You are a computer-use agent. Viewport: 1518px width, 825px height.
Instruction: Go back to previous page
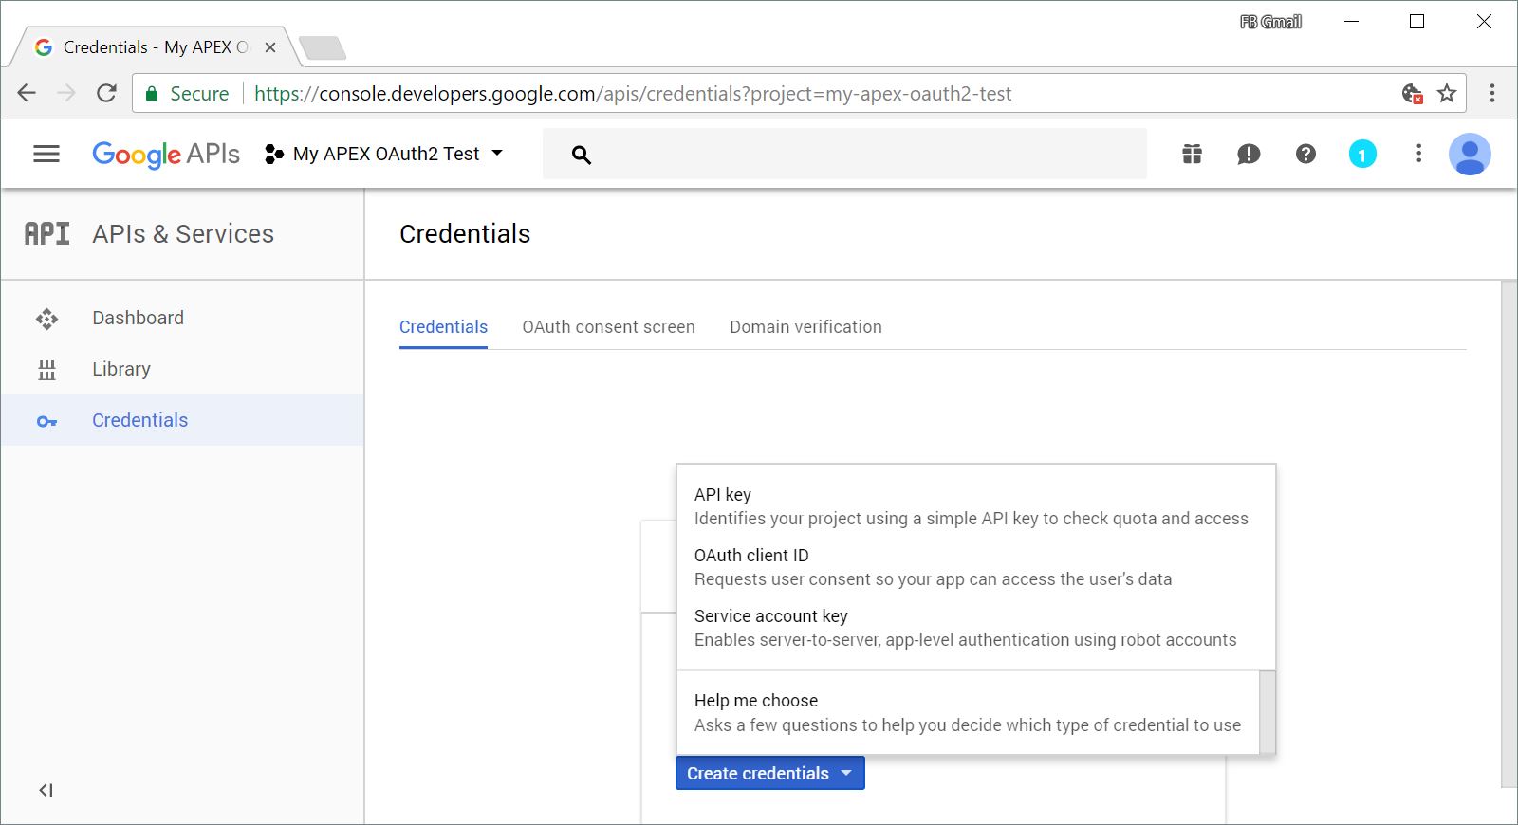pyautogui.click(x=27, y=93)
